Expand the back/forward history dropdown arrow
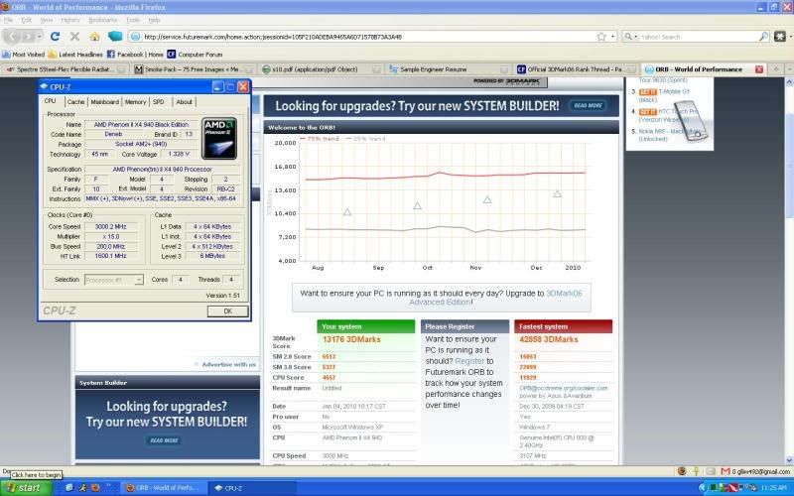794x496 pixels. tap(39, 37)
